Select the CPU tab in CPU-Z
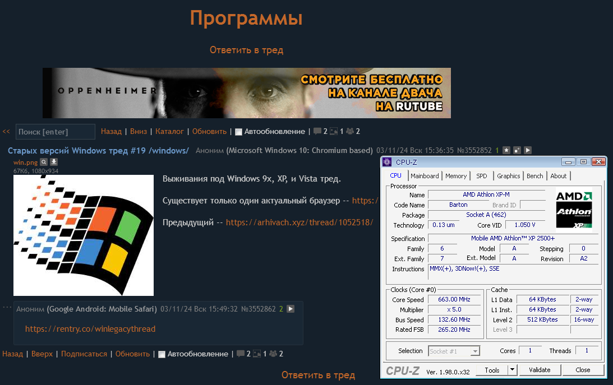 pyautogui.click(x=395, y=176)
